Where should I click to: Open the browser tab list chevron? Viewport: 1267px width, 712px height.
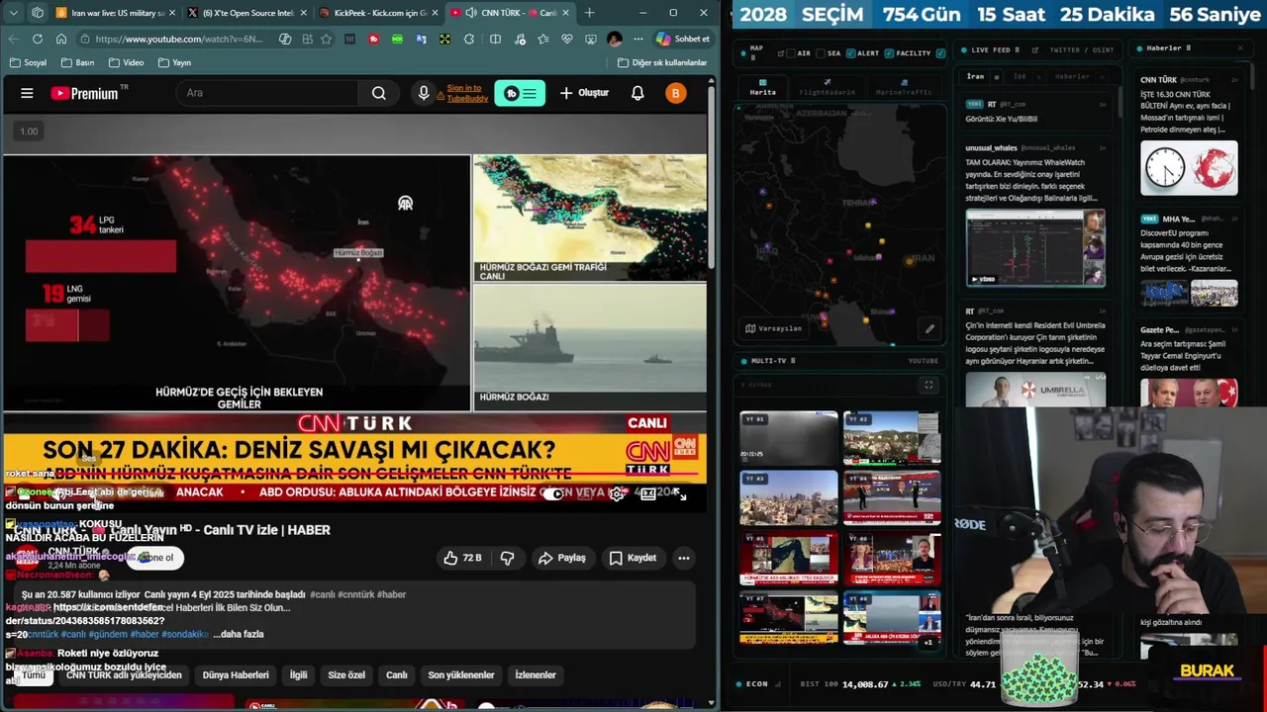(13, 13)
